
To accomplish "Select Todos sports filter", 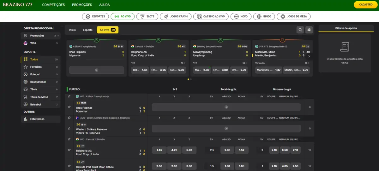I will coord(40,59).
